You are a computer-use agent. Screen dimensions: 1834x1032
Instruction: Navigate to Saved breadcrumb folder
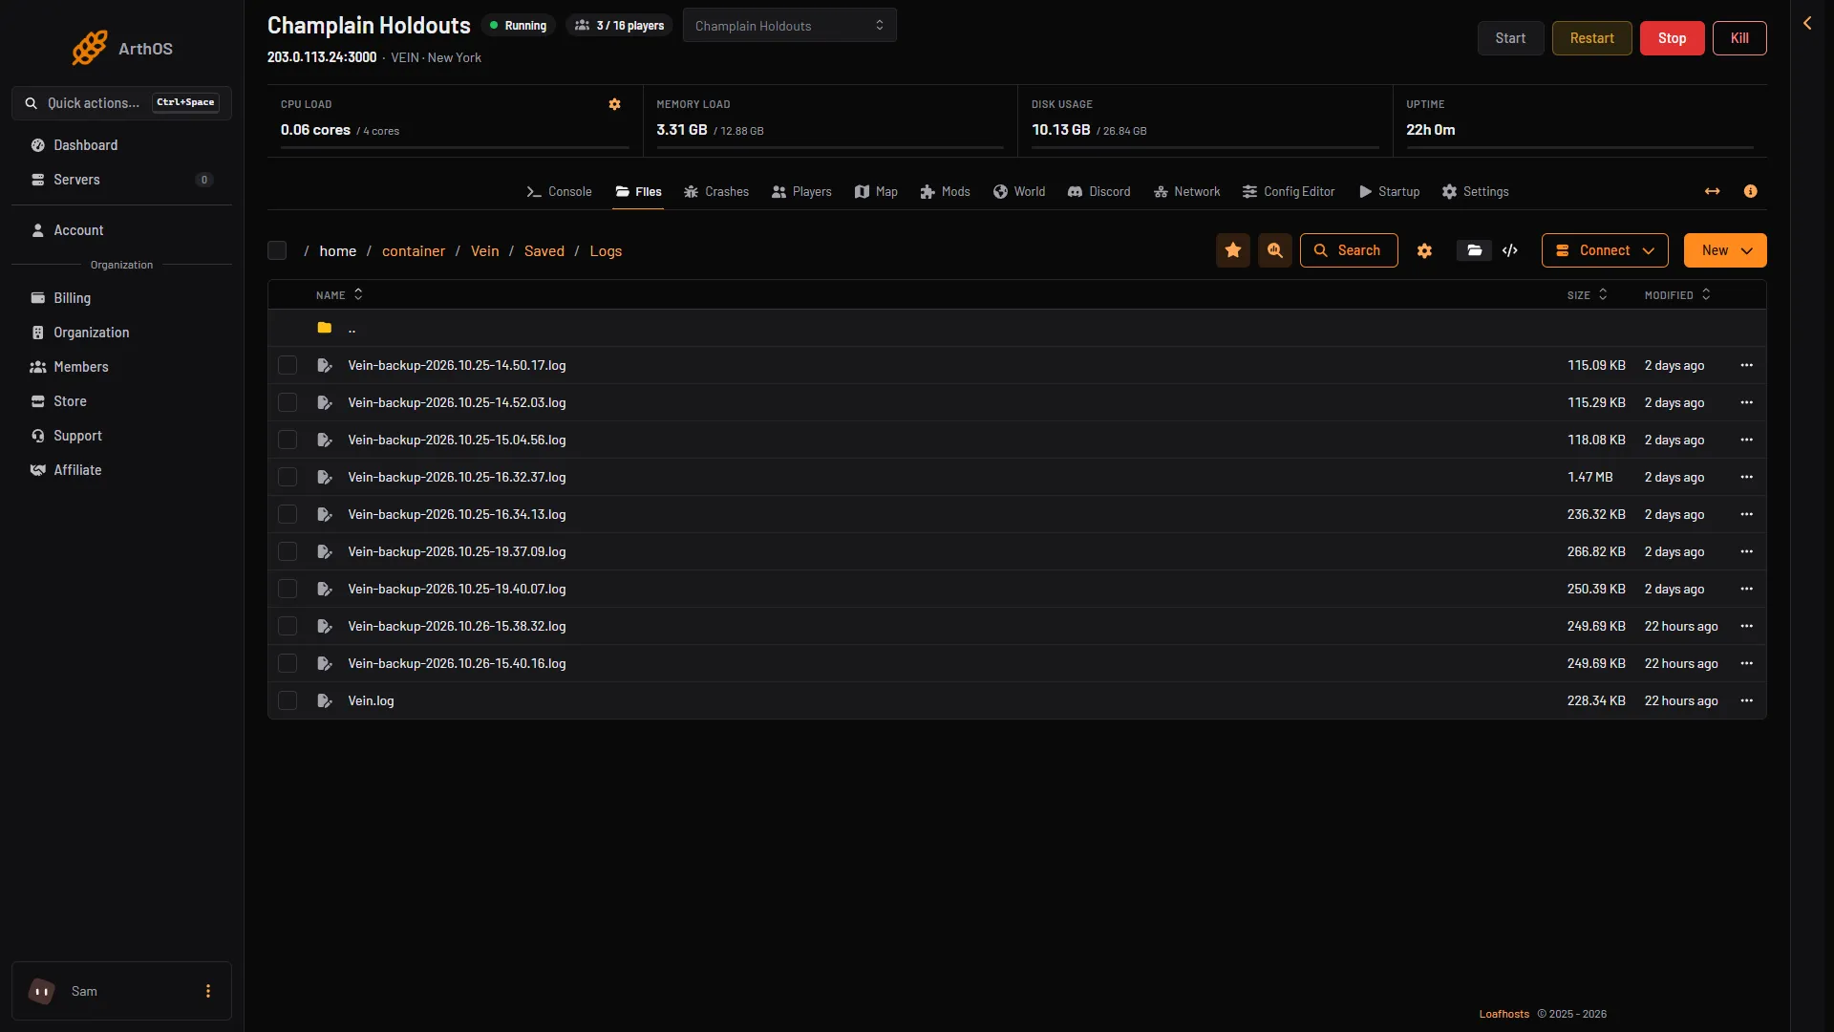(544, 250)
